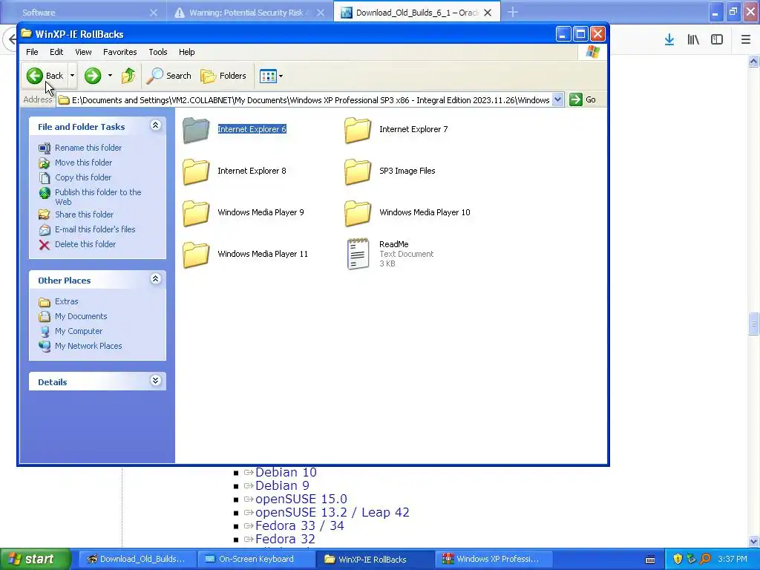The height and width of the screenshot is (570, 760).
Task: Click the Go button
Action: click(x=583, y=100)
